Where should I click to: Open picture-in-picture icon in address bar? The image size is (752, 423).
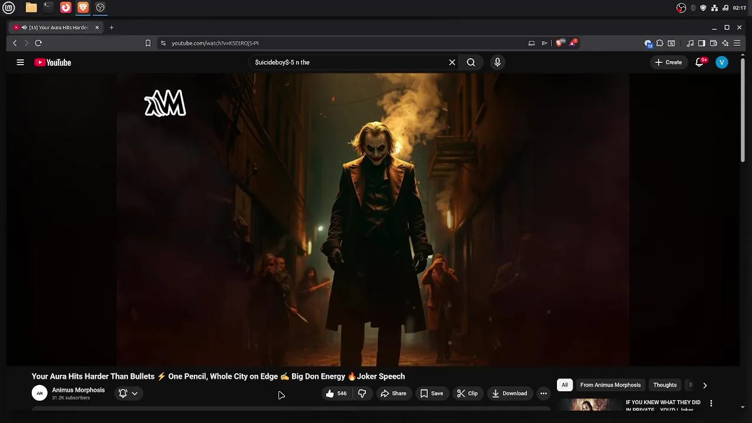point(532,43)
